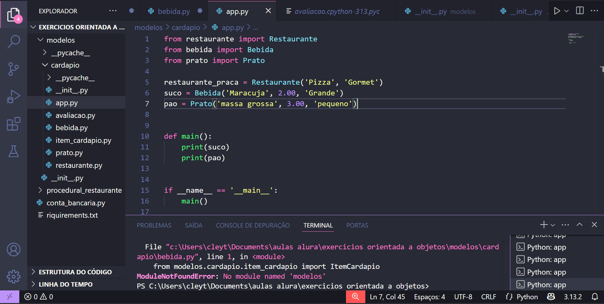Open prato.py in explorer
This screenshot has height=304, width=604.
pos(76,153)
